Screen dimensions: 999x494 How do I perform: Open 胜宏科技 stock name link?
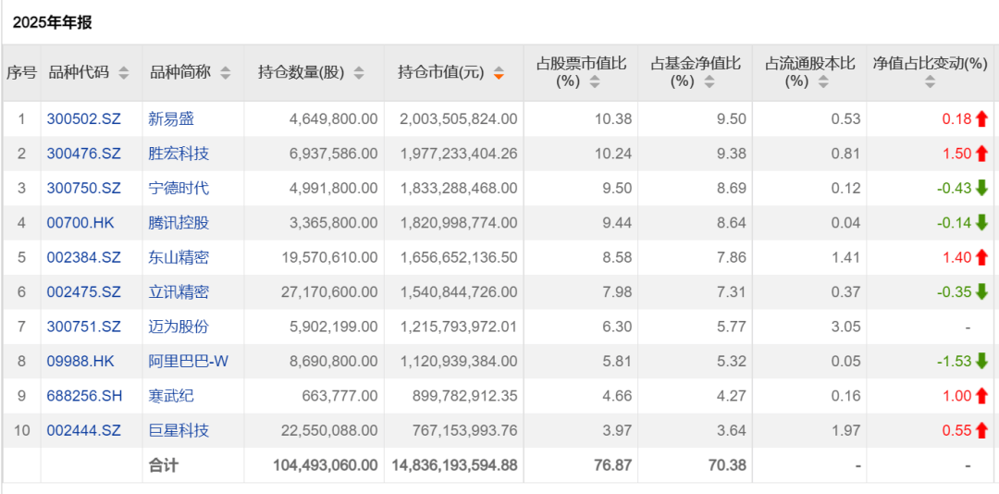click(x=179, y=154)
